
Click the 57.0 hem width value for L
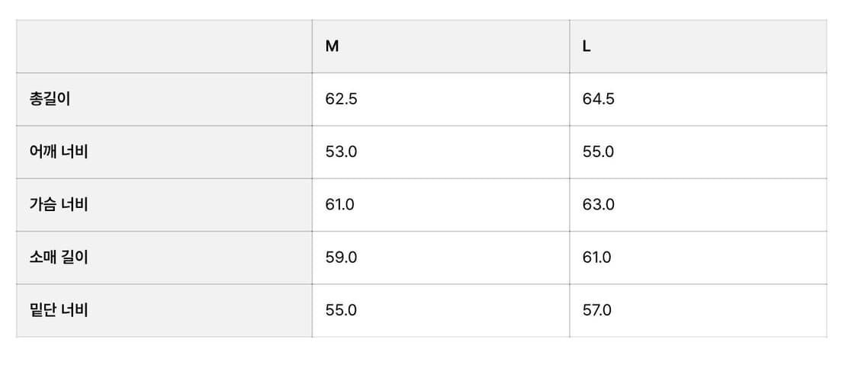coord(596,310)
